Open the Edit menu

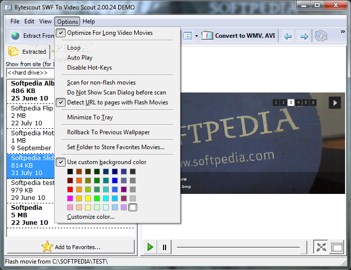click(29, 21)
